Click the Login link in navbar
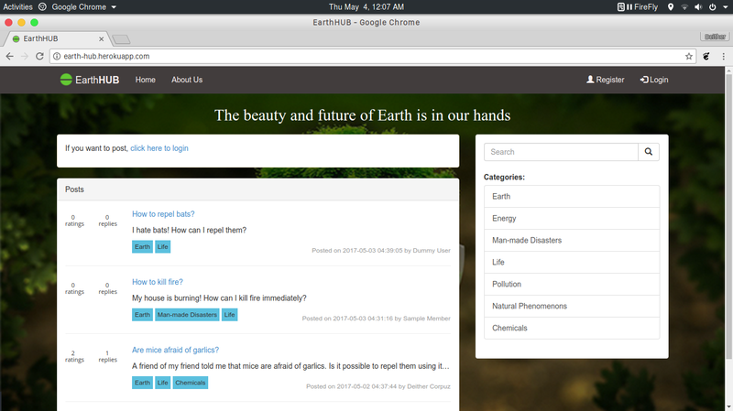Viewport: 733px width, 411px height. pyautogui.click(x=654, y=80)
